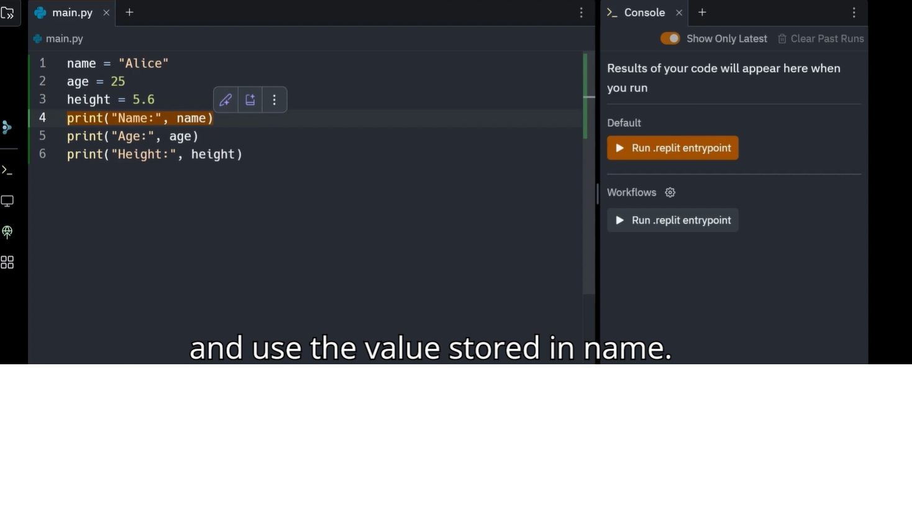Image resolution: width=912 pixels, height=506 pixels.
Task: Select the main.py tab
Action: coord(72,12)
